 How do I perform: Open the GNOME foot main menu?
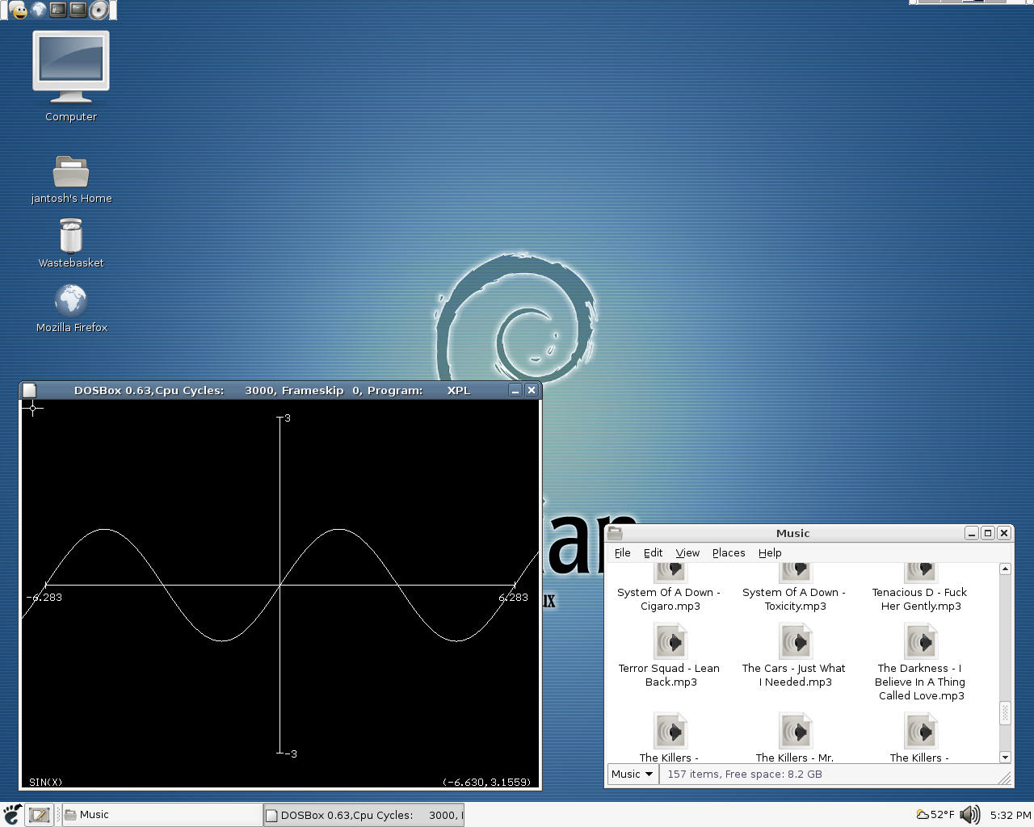coord(12,814)
